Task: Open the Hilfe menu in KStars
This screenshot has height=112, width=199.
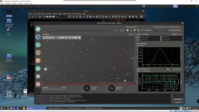Action: pos(84,14)
